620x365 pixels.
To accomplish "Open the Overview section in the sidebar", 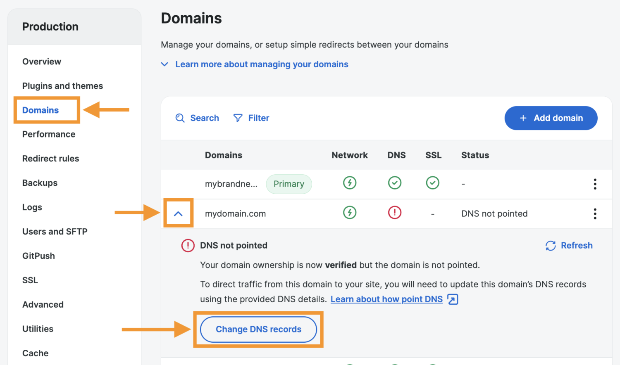I will [x=41, y=61].
